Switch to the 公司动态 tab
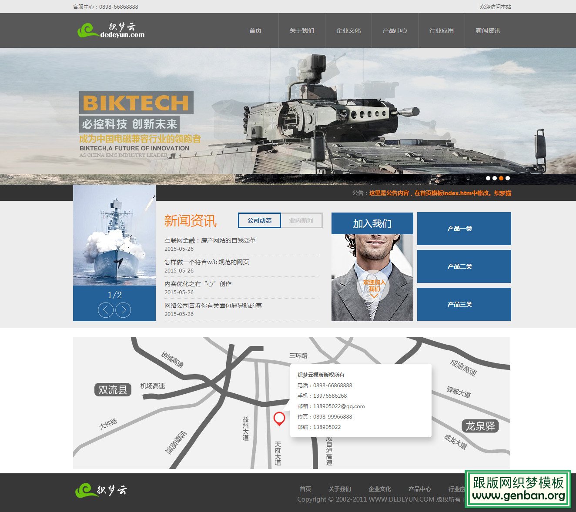Viewport: 576px width, 512px height. (x=259, y=220)
